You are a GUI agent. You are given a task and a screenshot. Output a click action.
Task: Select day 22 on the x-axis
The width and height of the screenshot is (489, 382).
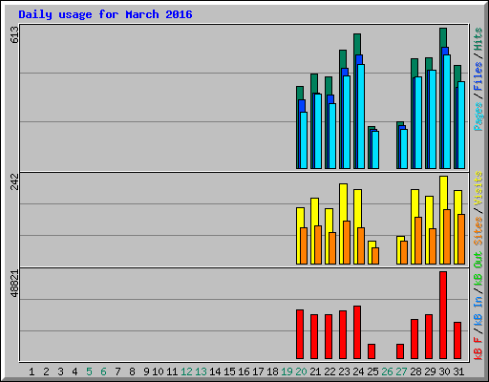coord(330,371)
